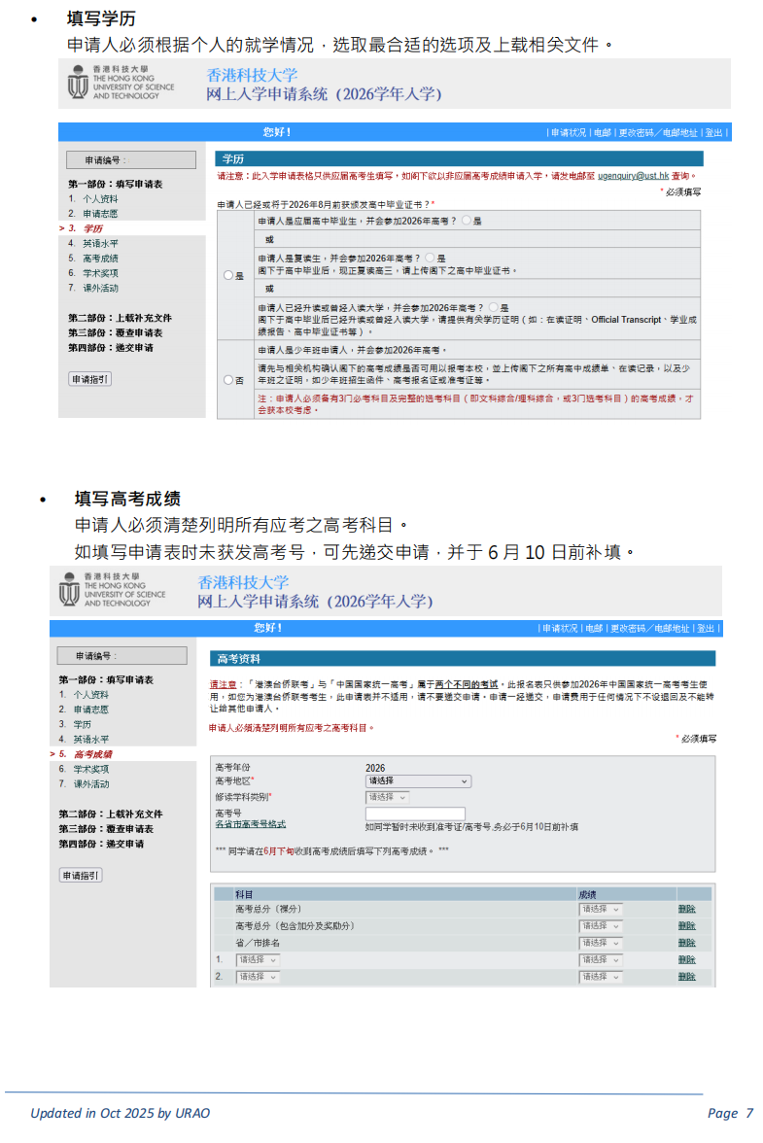The width and height of the screenshot is (763, 1143).
Task: Click the 高考资料 section header
Action: click(x=462, y=659)
